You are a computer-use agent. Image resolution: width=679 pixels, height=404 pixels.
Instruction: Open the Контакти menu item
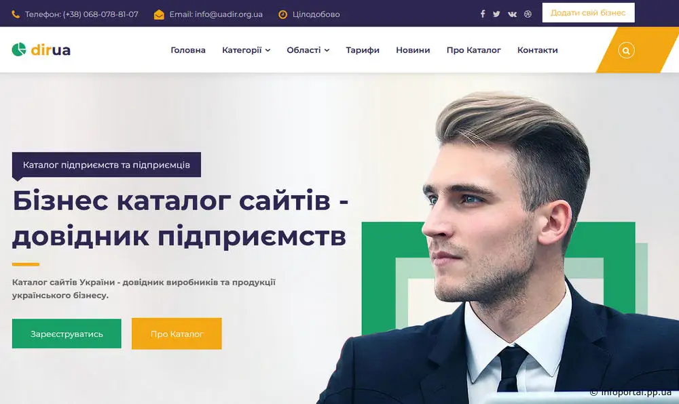pos(537,50)
